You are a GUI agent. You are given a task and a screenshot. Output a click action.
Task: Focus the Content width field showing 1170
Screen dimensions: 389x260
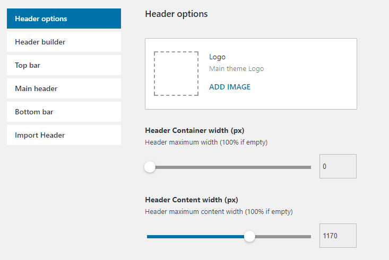coord(337,236)
